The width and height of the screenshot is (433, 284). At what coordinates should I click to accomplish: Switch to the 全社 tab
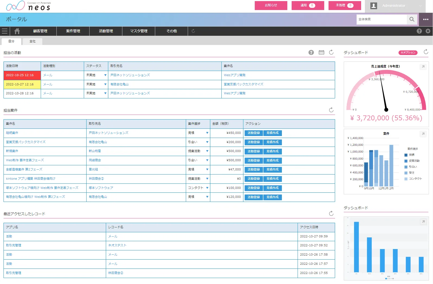33,41
